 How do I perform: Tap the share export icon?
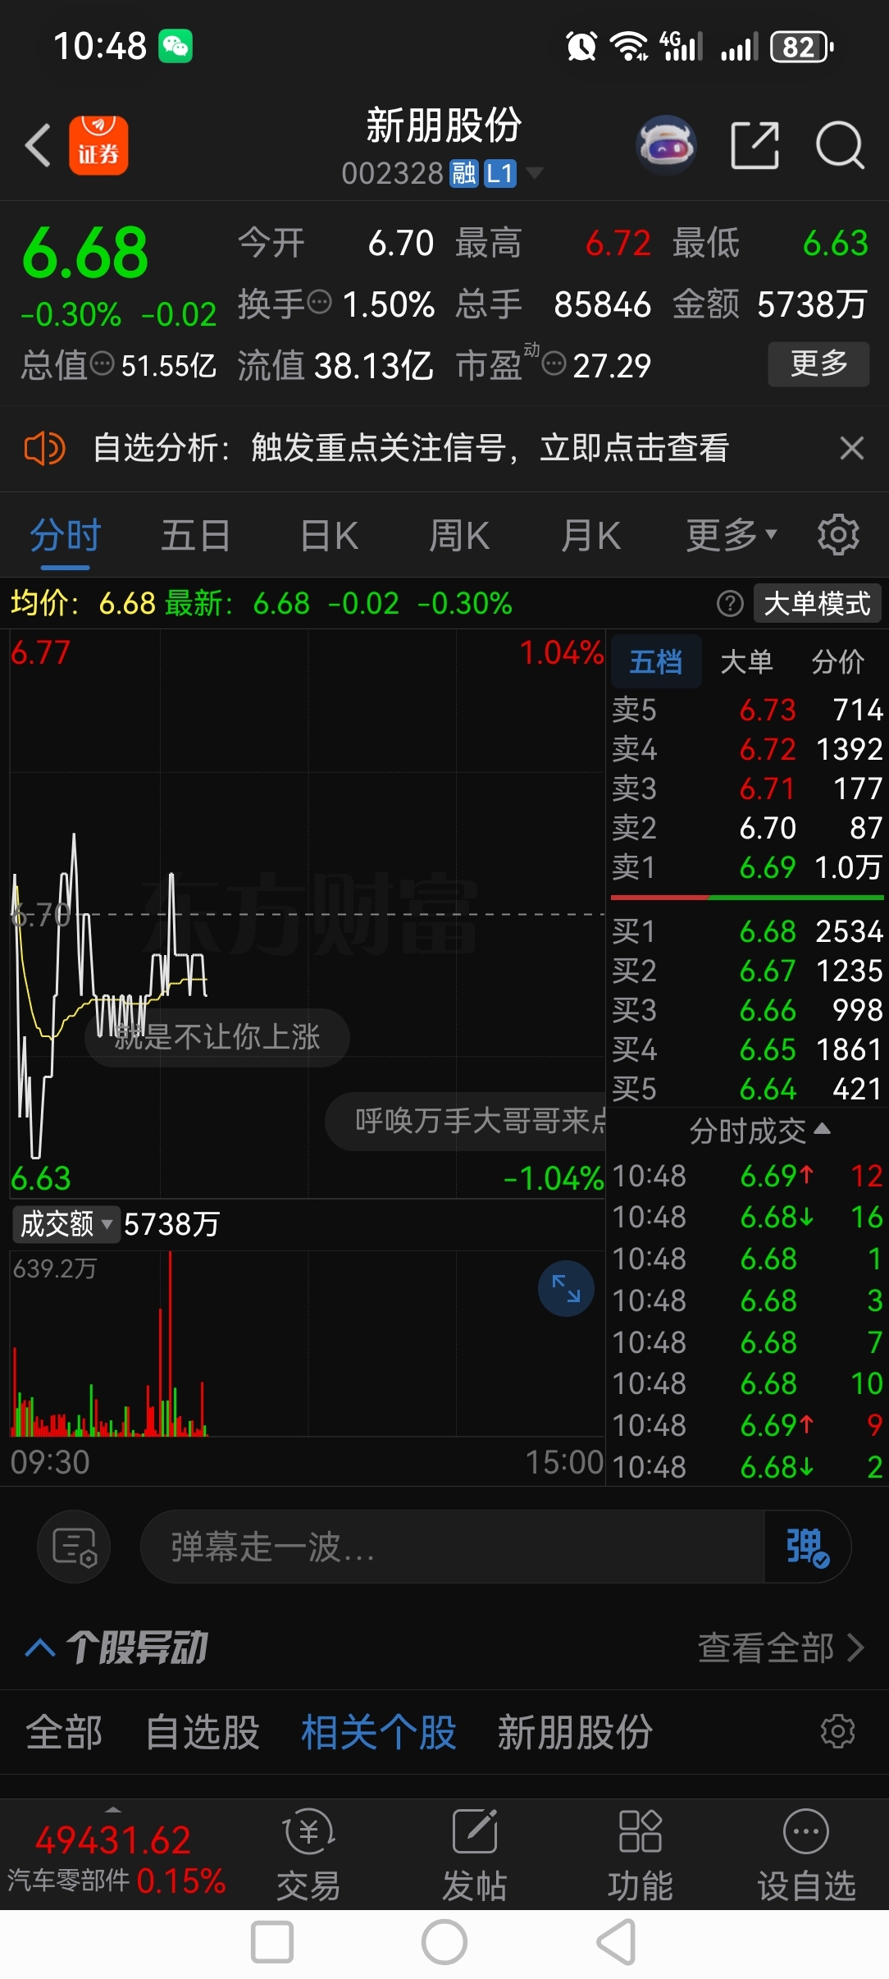(x=755, y=145)
